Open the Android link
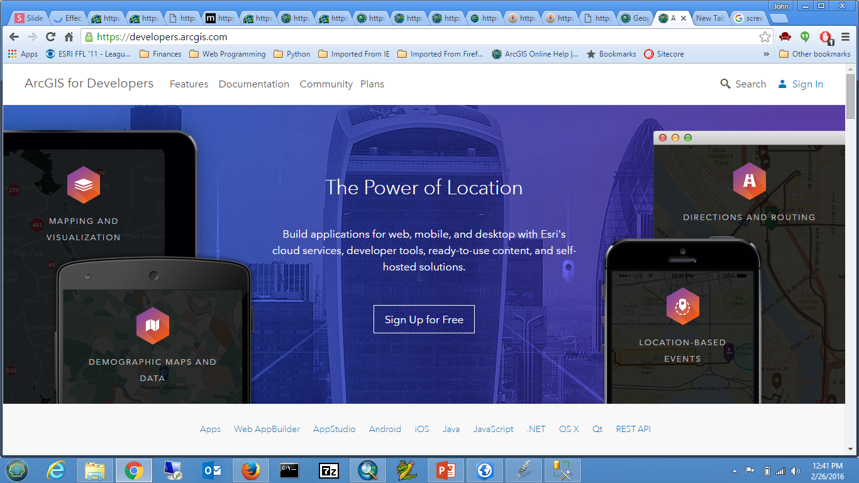 385,429
